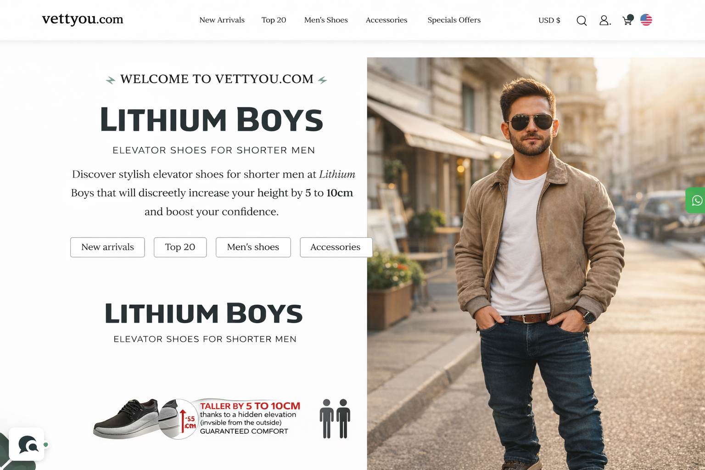Click the black elevator shoe image
The height and width of the screenshot is (470, 705).
(126, 419)
